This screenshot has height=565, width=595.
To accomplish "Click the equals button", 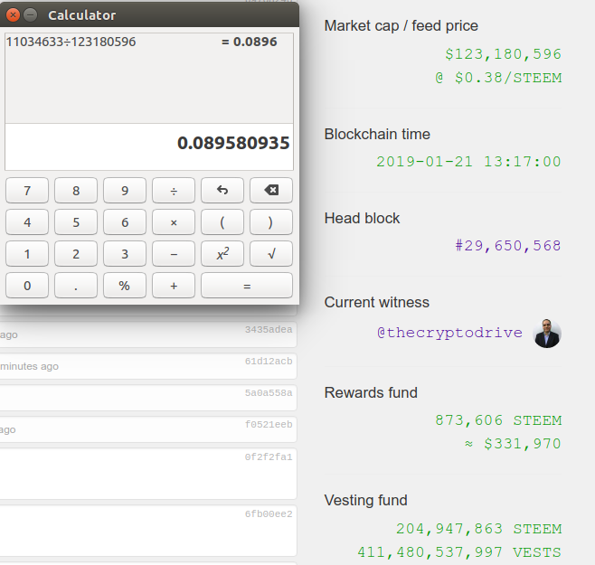I will pyautogui.click(x=247, y=286).
